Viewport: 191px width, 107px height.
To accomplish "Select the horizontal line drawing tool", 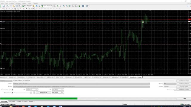I will pyautogui.click(x=9, y=9).
